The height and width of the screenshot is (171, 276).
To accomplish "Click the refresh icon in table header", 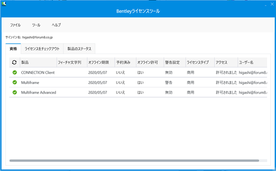I will pyautogui.click(x=14, y=62).
